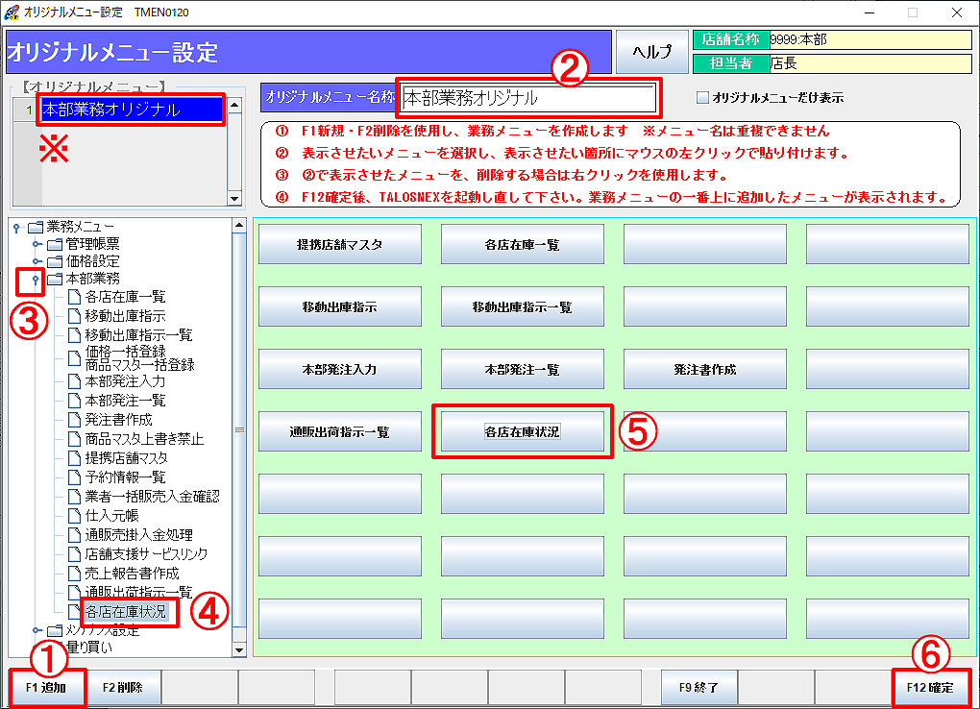
Task: Click the document icon beside 仕入元帳
Action: click(x=76, y=513)
